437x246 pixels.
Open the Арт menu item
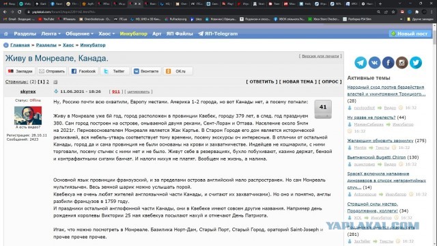click(156, 33)
